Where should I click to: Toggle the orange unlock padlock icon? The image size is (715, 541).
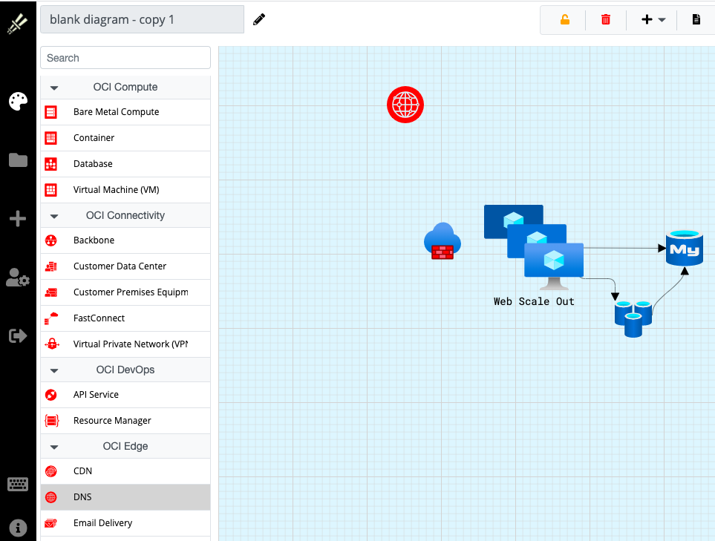565,19
